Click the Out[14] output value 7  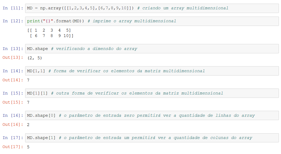pos(27,80)
